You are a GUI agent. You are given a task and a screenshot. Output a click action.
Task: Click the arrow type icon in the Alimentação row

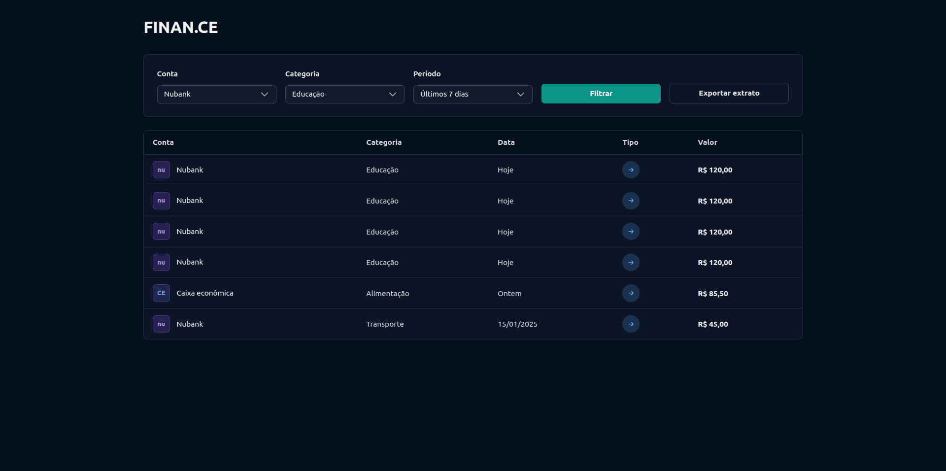[x=631, y=293]
